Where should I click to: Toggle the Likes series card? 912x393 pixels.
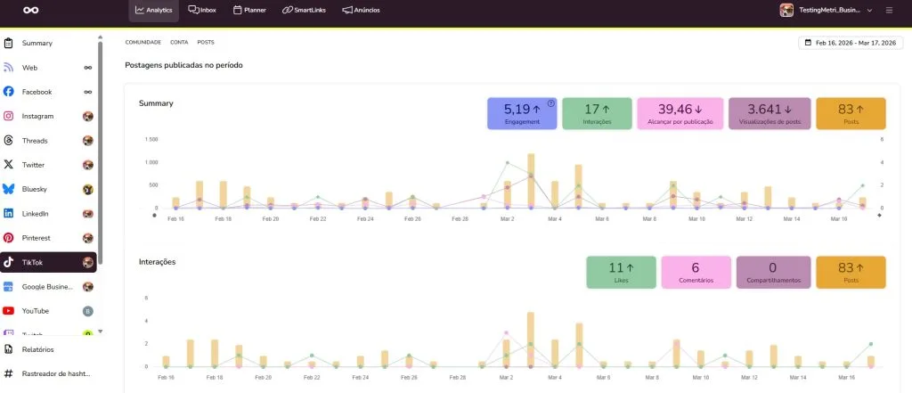(622, 272)
